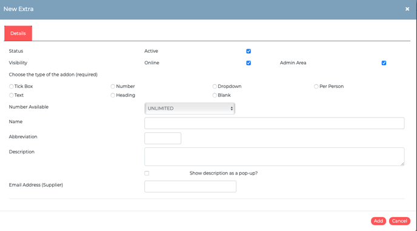Select the Text addon type

[11, 95]
